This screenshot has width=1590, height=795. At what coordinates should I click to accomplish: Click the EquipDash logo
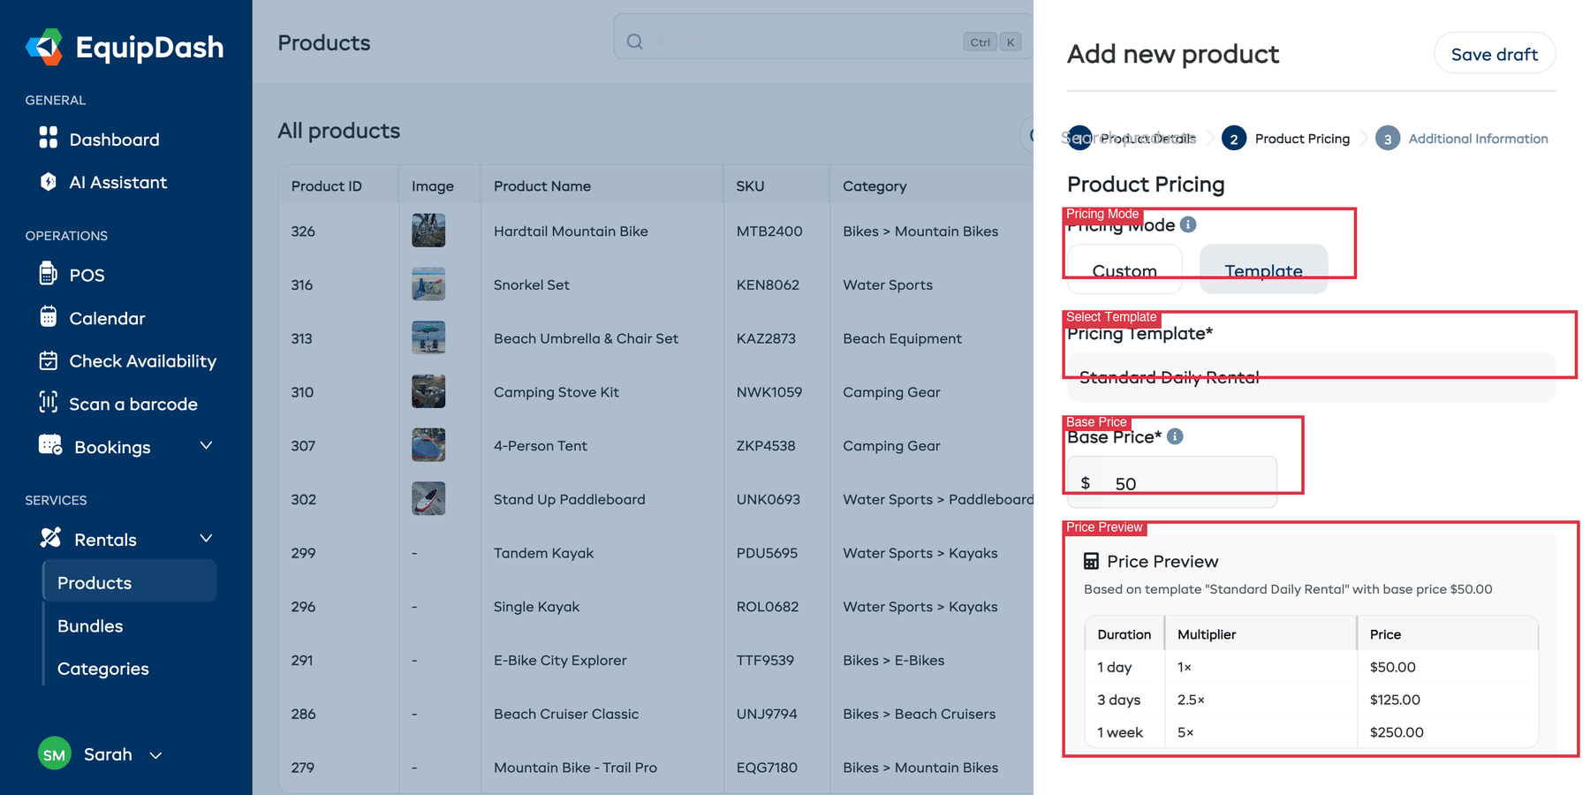coord(124,48)
